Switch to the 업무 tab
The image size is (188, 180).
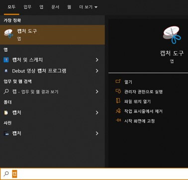27,7
